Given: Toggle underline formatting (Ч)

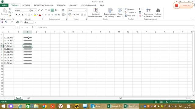Looking at the screenshot, I should [23, 15].
